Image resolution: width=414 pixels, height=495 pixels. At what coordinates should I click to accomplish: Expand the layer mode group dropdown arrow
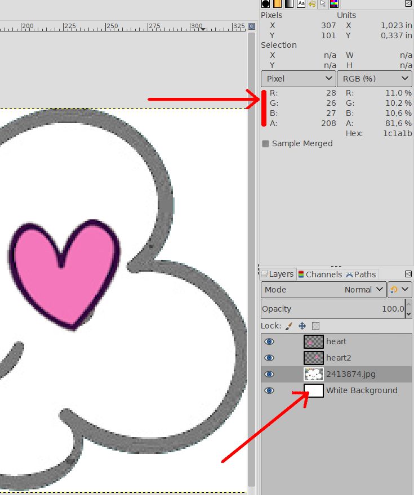405,289
